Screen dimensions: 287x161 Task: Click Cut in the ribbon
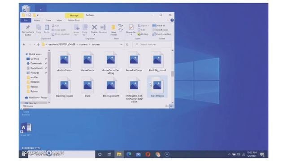pyautogui.click(x=55, y=26)
